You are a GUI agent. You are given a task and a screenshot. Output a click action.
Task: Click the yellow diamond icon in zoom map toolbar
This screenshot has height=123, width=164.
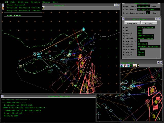click(138, 66)
